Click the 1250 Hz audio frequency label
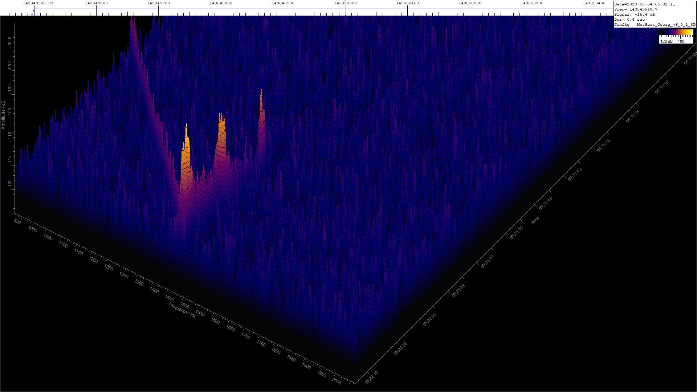Viewport: 697px width, 392px height. click(x=109, y=268)
